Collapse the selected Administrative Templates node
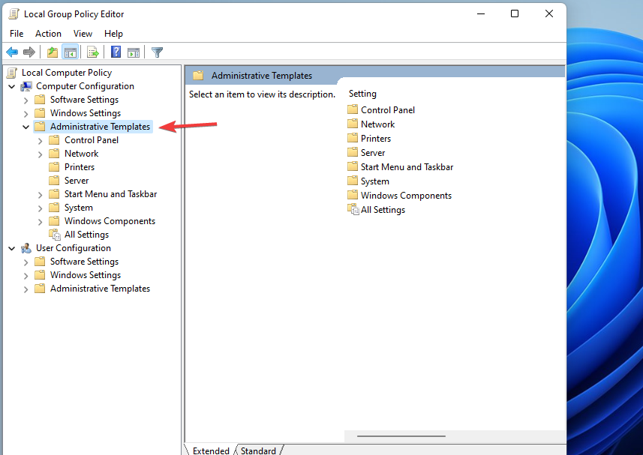Image resolution: width=643 pixels, height=455 pixels. point(26,127)
